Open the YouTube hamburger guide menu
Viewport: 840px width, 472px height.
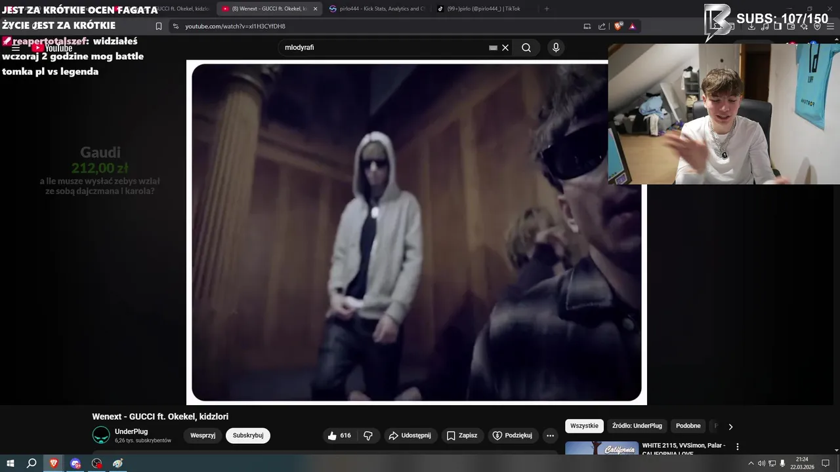click(x=16, y=48)
